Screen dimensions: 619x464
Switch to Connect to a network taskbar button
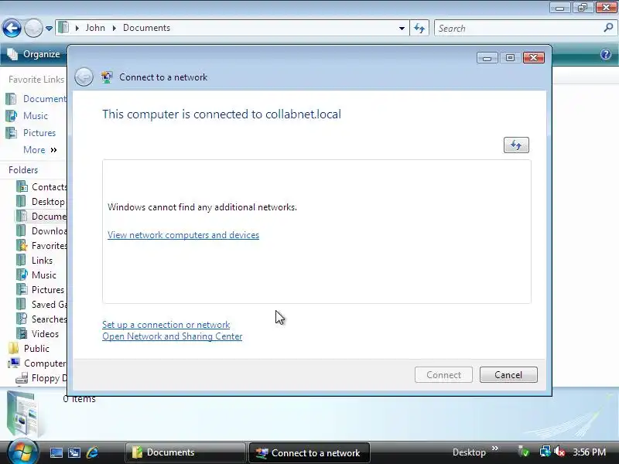309,452
